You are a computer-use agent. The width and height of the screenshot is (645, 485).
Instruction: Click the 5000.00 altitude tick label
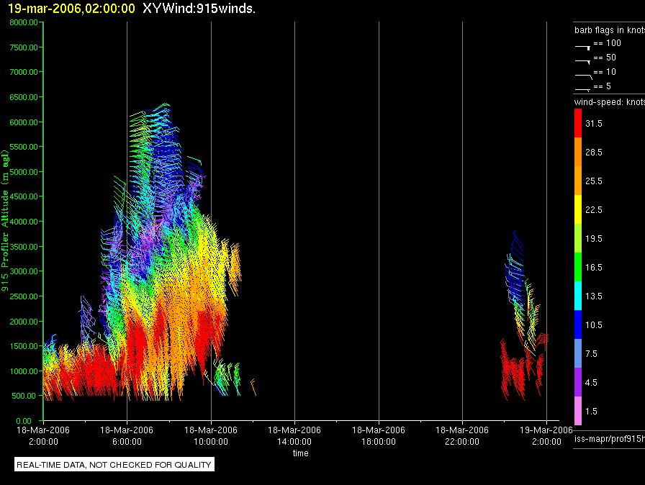pyautogui.click(x=24, y=172)
